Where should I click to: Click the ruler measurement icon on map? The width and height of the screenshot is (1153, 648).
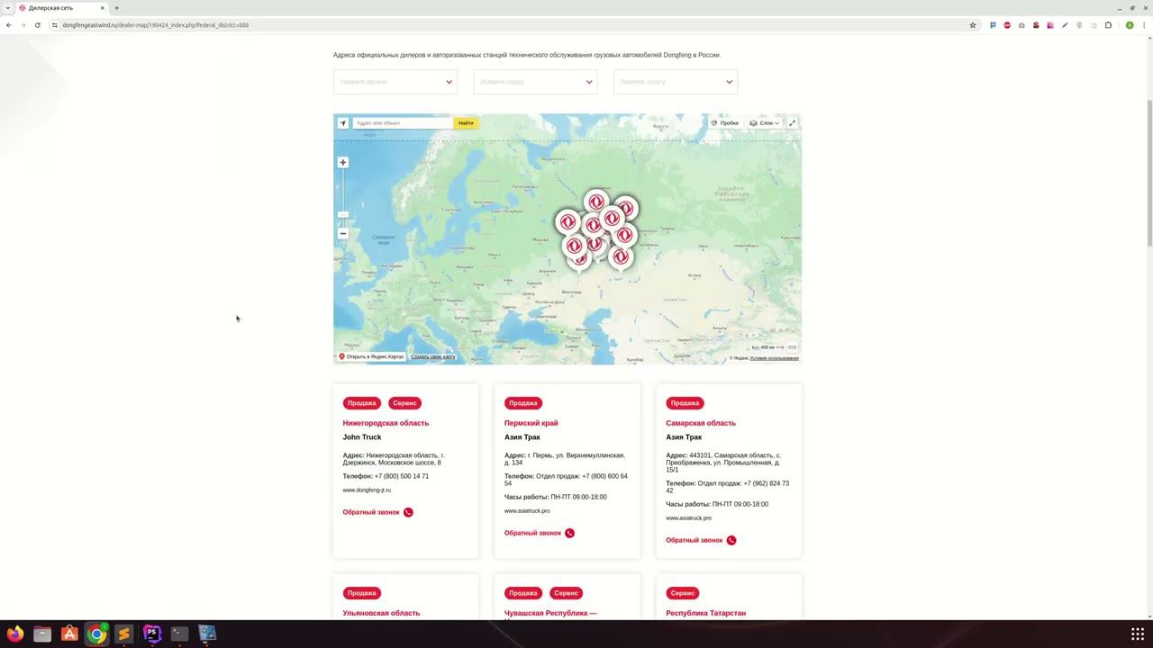click(x=792, y=347)
